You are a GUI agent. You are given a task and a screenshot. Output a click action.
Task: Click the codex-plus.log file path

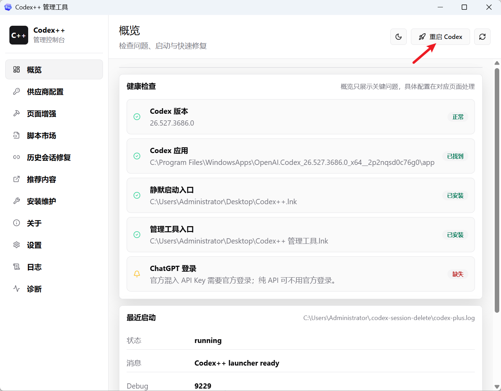pos(389,318)
